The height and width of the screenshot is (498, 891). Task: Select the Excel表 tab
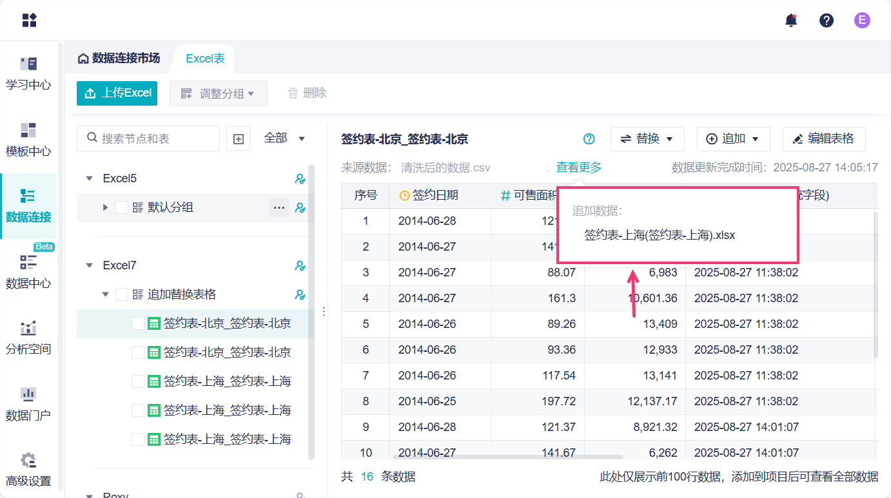click(205, 59)
